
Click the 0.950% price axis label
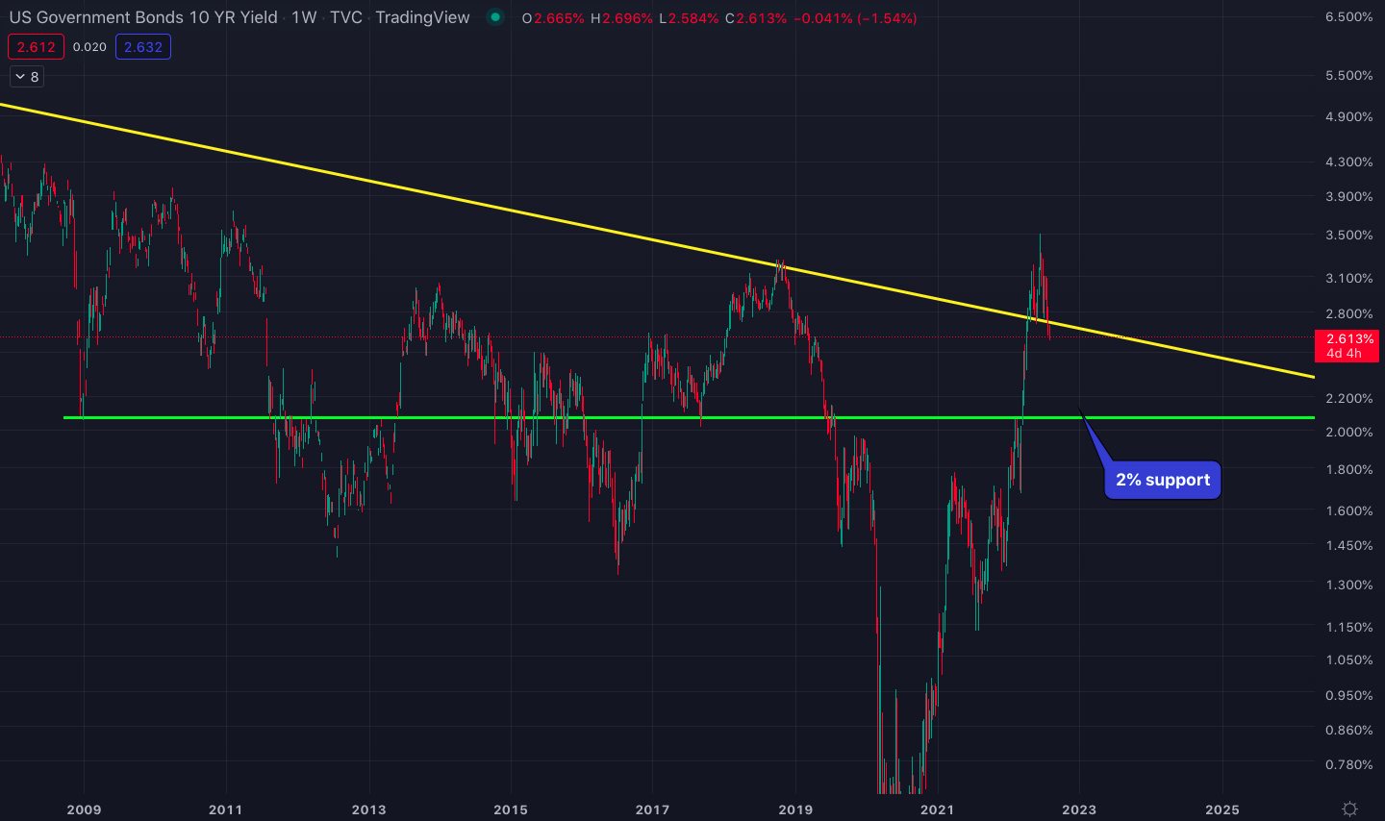pos(1349,695)
